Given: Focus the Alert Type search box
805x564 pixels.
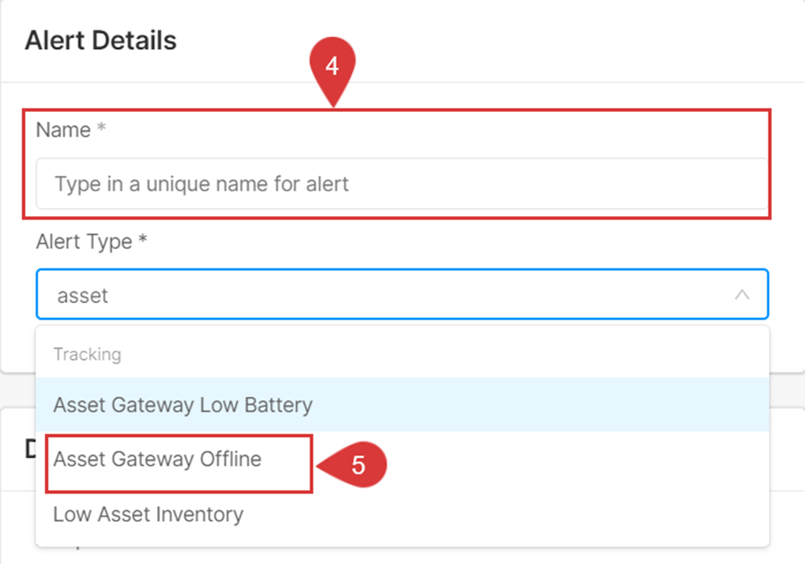Looking at the screenshot, I should point(402,295).
